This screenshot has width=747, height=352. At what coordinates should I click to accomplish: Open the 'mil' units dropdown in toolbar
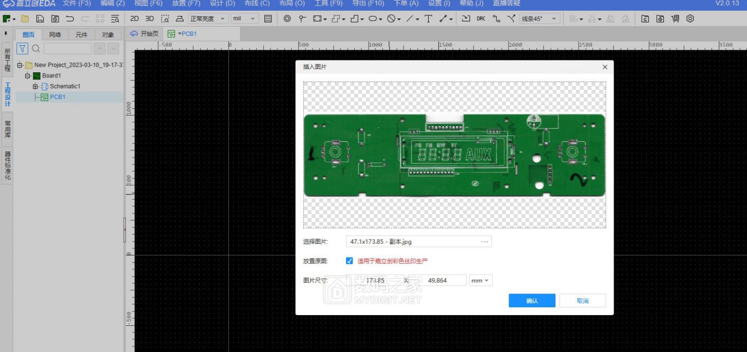tap(244, 18)
